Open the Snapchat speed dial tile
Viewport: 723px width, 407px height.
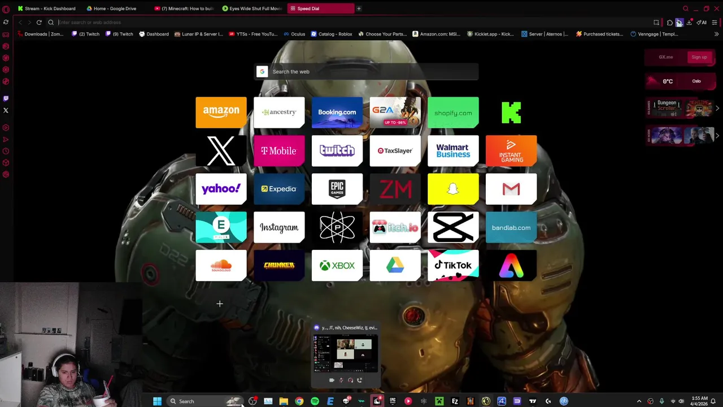point(453,189)
